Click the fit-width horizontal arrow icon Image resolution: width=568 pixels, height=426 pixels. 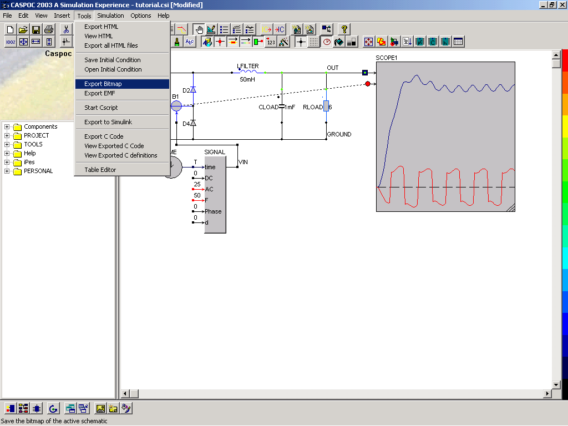coord(36,42)
